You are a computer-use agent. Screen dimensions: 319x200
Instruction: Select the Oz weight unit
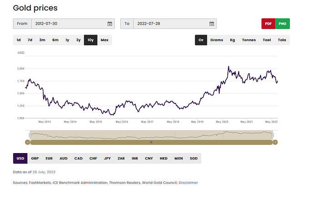(201, 40)
